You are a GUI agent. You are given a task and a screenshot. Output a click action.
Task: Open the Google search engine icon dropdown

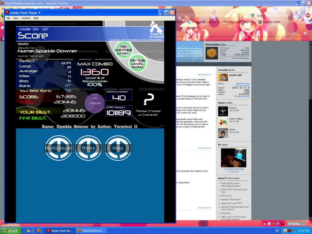tap(253, 15)
